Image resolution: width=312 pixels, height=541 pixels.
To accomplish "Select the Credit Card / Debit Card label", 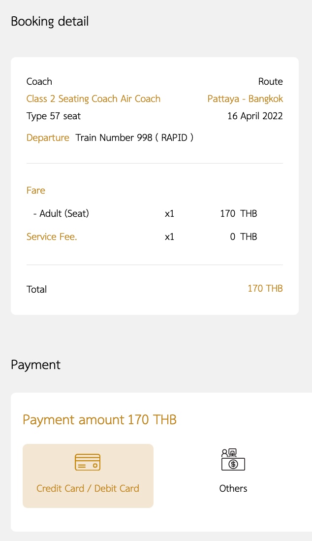I will coord(88,488).
